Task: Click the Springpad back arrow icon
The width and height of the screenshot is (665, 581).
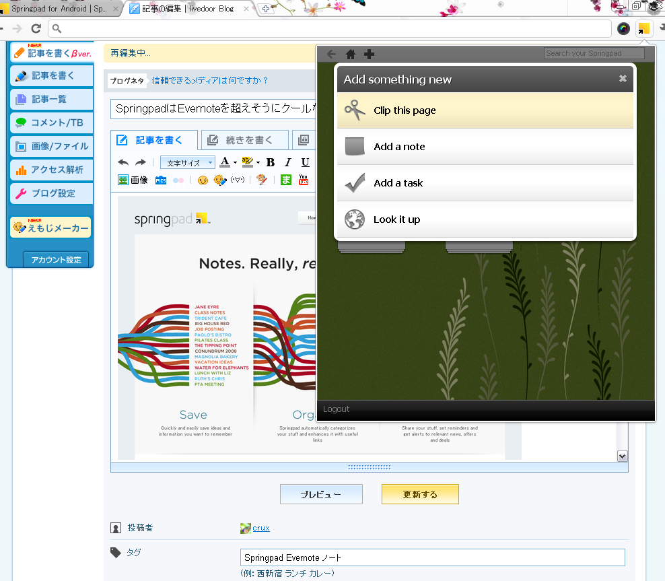Action: 332,54
